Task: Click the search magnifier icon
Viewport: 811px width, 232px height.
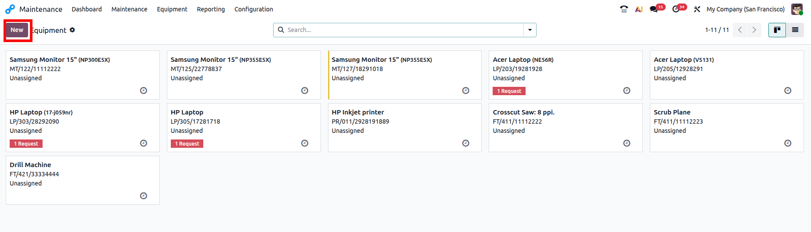Action: pyautogui.click(x=281, y=30)
